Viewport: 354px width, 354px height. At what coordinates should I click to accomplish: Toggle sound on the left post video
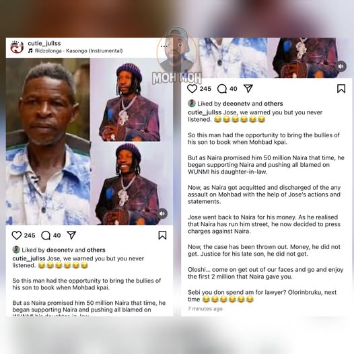point(162,213)
